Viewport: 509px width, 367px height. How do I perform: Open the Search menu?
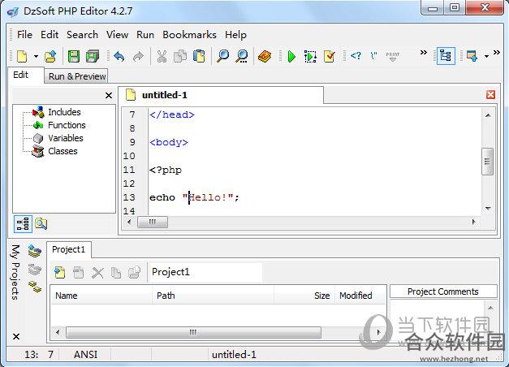click(x=82, y=34)
